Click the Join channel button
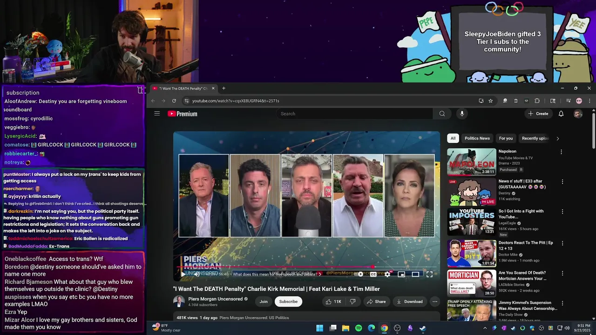 [264, 301]
